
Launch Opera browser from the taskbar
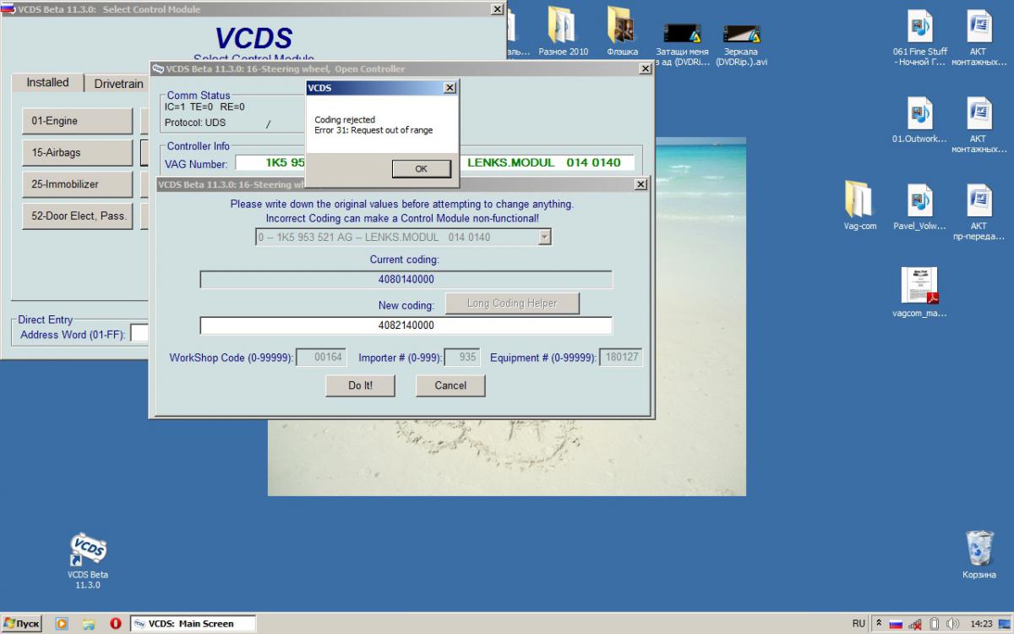pyautogui.click(x=116, y=624)
